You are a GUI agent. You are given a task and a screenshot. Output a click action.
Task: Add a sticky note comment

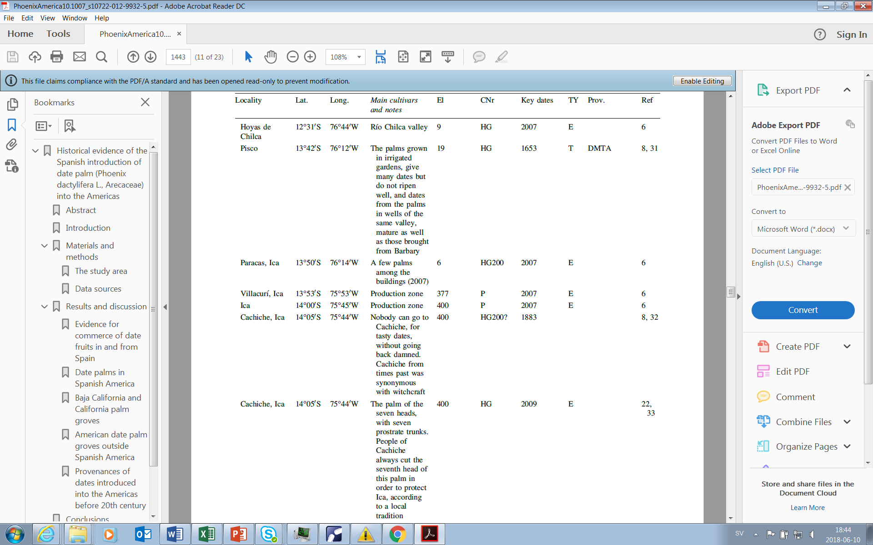click(x=479, y=57)
